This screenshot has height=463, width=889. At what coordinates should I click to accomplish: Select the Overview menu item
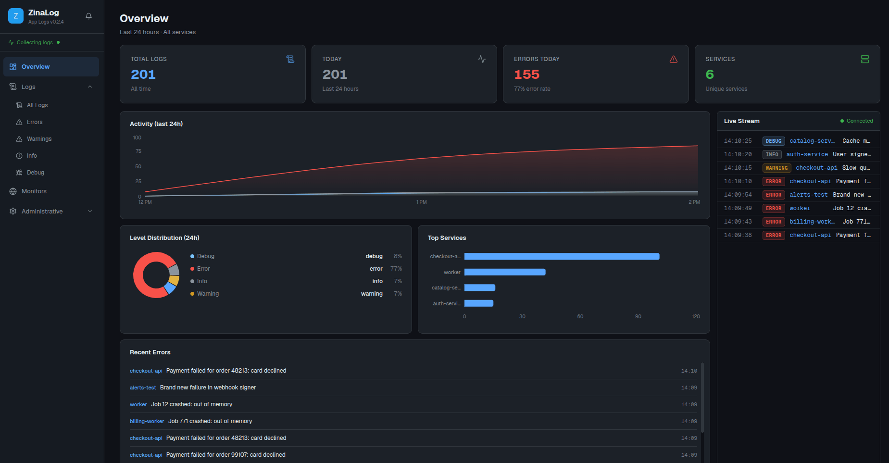pyautogui.click(x=51, y=67)
